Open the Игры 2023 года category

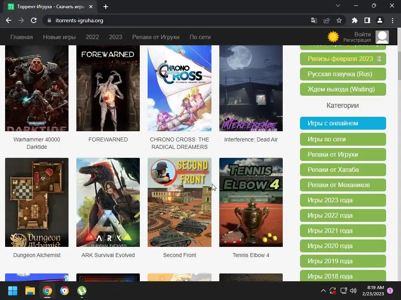pos(343,200)
